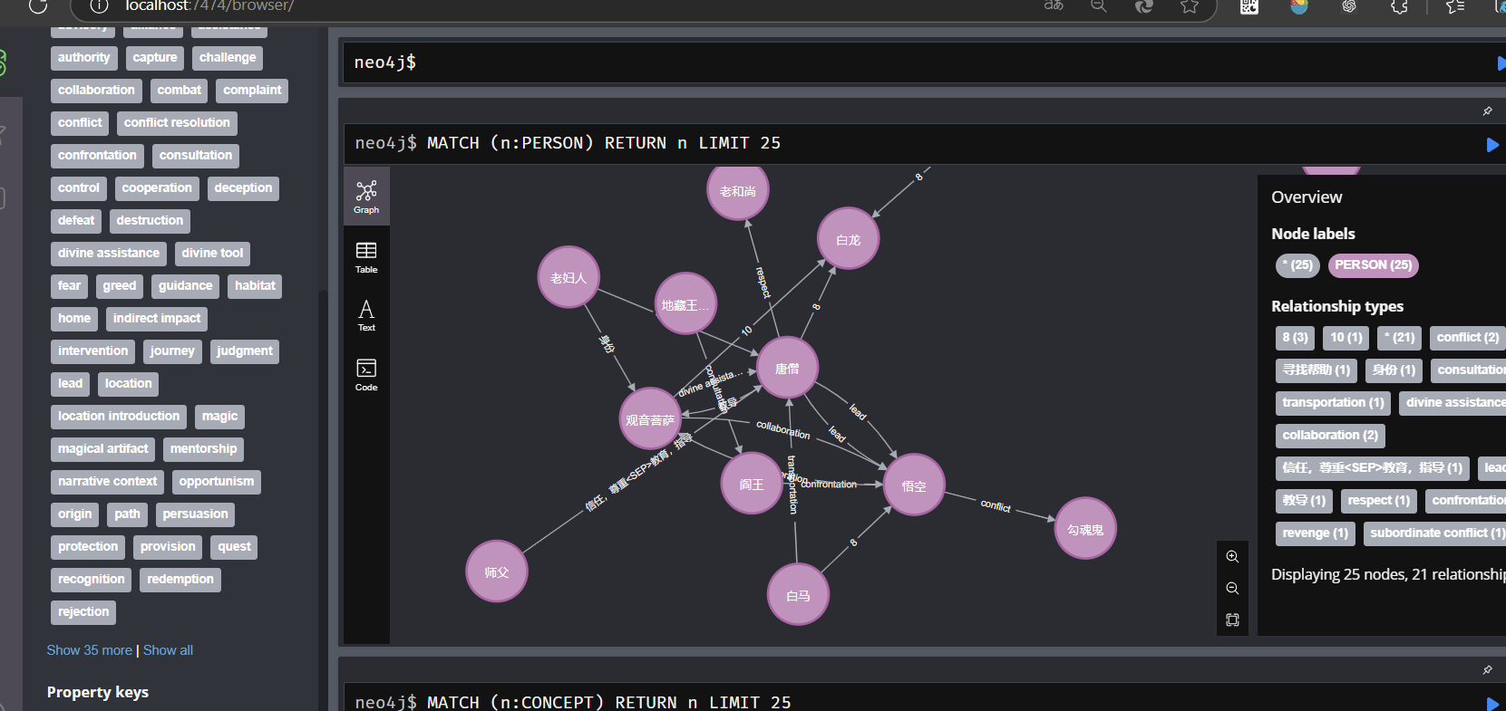Select the 唐僧 node in the graph
Image resolution: width=1506 pixels, height=711 pixels.
787,369
